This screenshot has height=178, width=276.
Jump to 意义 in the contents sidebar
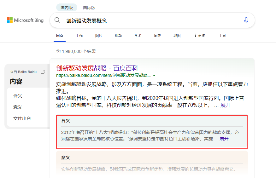click(x=18, y=107)
